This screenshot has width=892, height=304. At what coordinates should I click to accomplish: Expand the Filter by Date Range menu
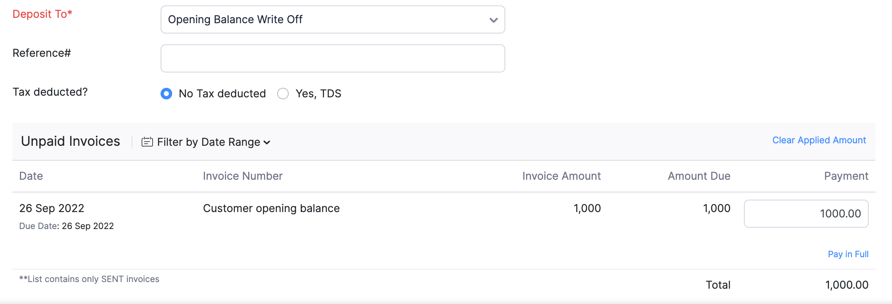click(x=209, y=142)
